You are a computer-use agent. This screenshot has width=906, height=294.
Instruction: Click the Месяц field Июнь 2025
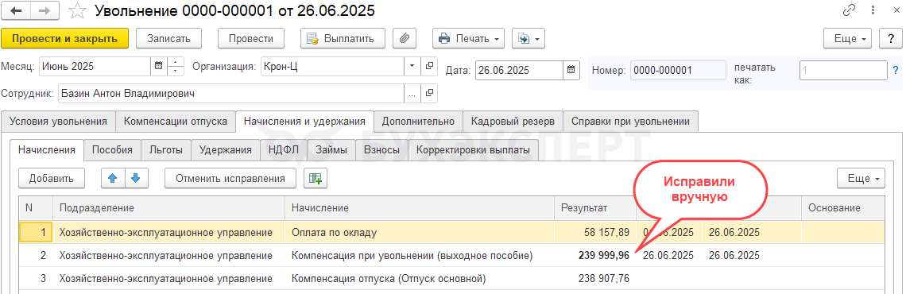point(95,67)
